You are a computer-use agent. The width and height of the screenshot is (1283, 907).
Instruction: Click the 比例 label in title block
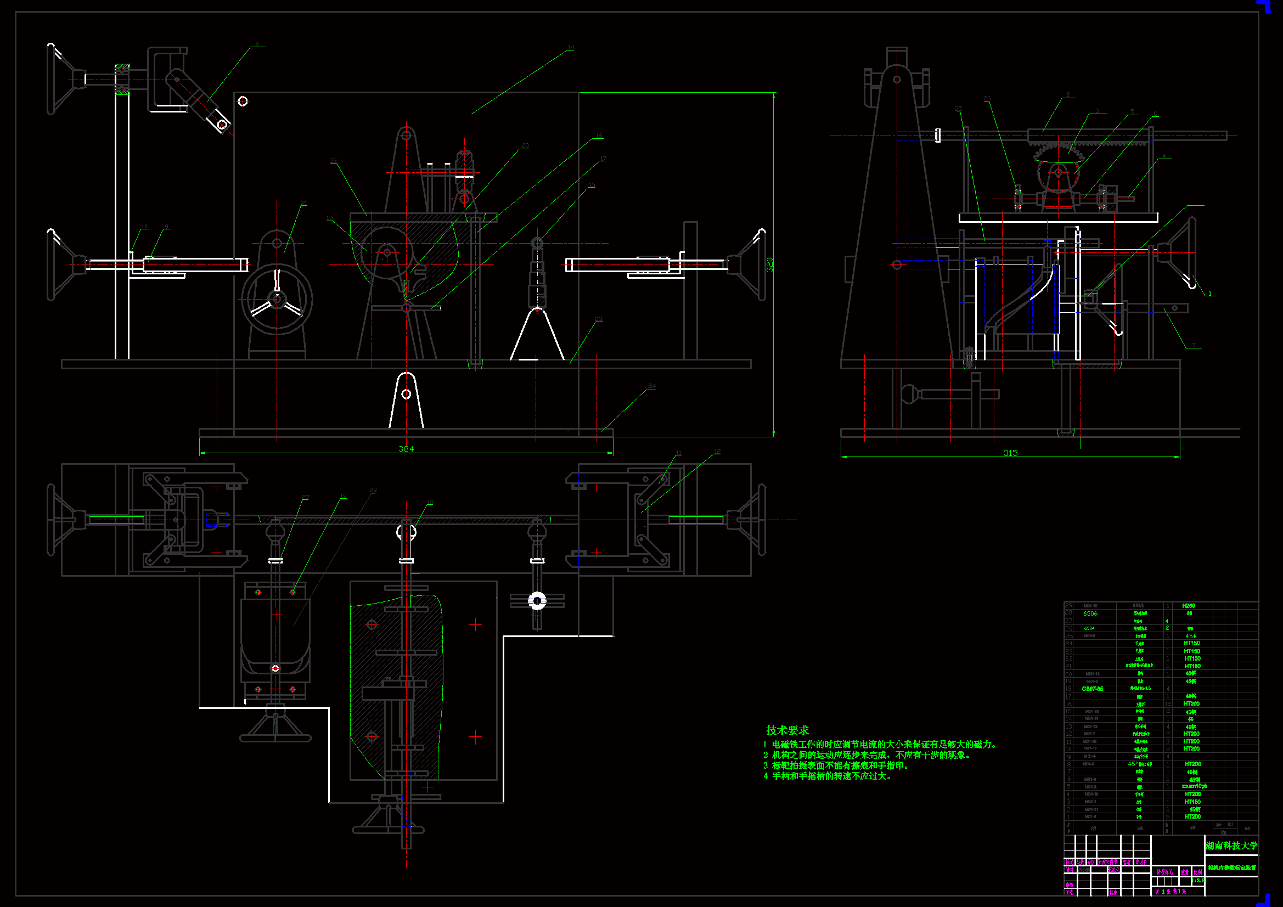pos(1198,872)
